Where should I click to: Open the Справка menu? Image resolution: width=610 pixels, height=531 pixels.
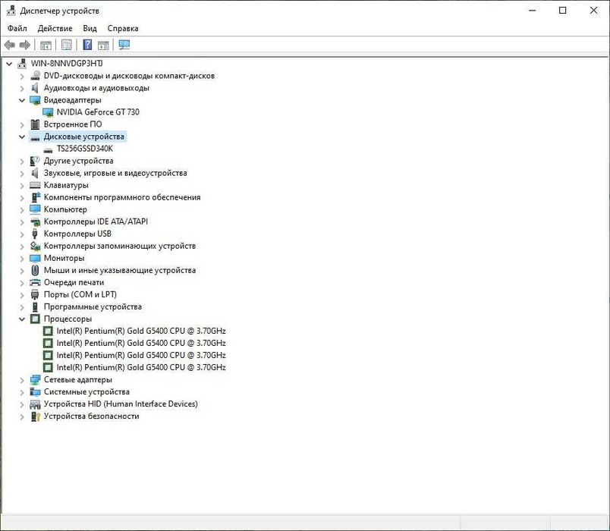pyautogui.click(x=123, y=28)
